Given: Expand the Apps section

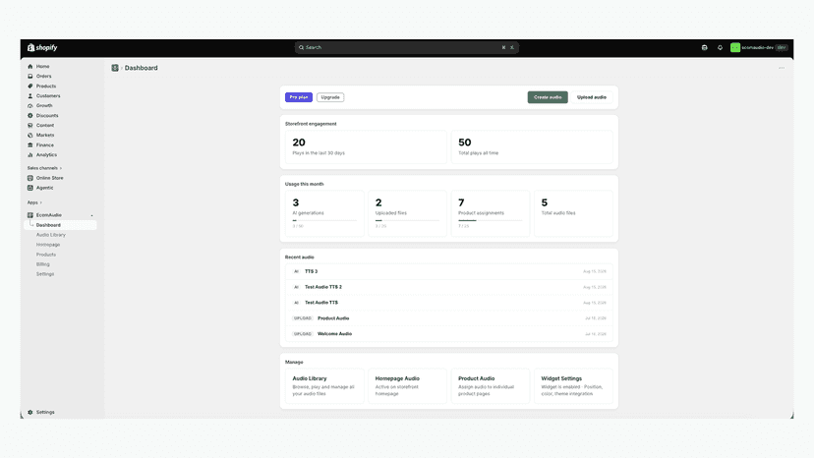Looking at the screenshot, I should coord(34,202).
